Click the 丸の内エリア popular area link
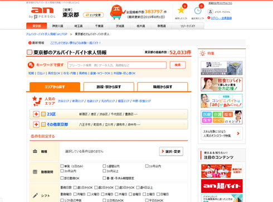Viewport: 273px width, 202px height. pos(108,101)
